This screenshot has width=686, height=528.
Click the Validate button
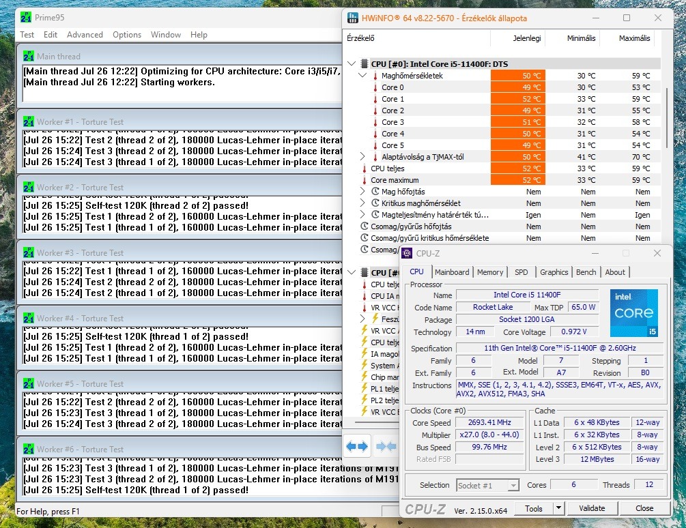coord(592,508)
